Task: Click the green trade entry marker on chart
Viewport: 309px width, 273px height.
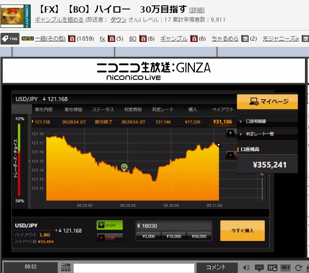Action: click(124, 167)
